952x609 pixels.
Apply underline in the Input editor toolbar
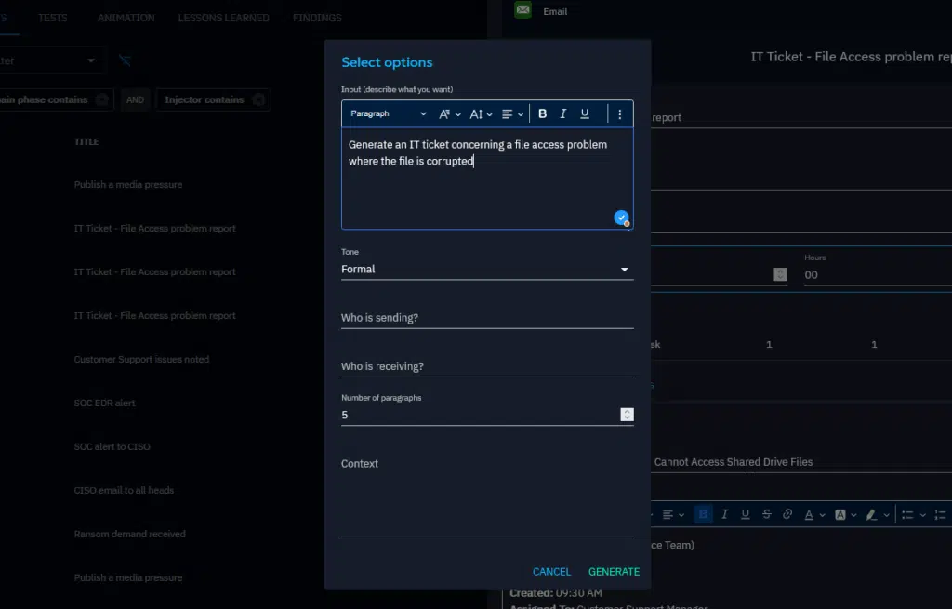pos(585,113)
